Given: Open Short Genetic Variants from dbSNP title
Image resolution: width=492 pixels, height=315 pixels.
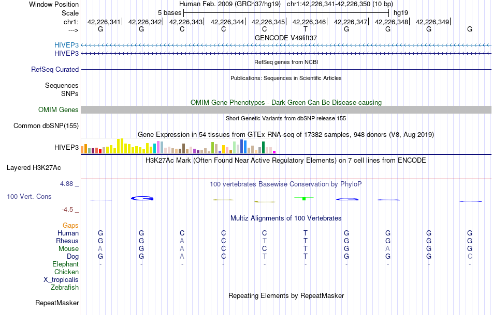Looking at the screenshot, I should point(286,118).
